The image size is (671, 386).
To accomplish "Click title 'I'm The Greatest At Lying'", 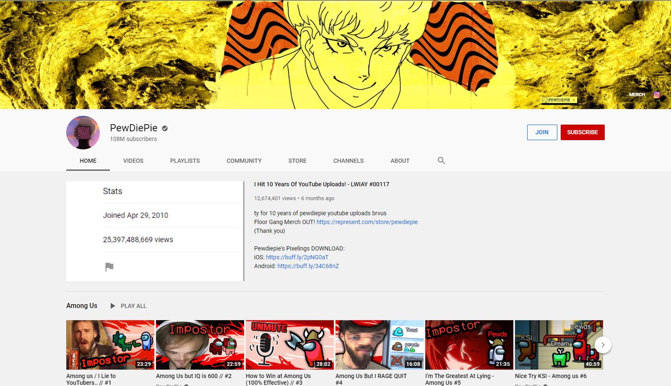I will click(x=460, y=379).
